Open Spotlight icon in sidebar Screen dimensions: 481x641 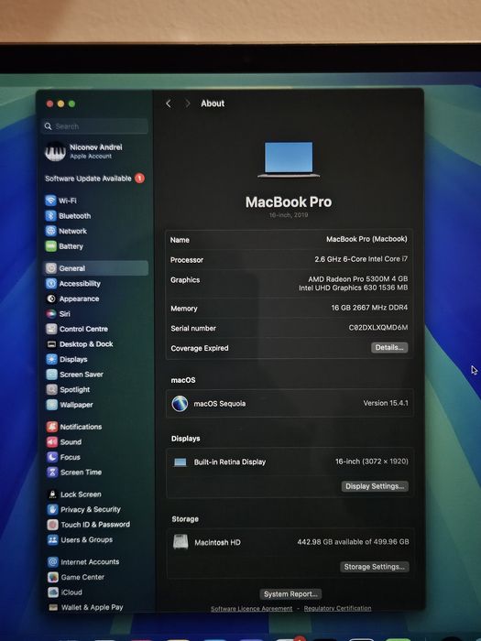coord(51,389)
